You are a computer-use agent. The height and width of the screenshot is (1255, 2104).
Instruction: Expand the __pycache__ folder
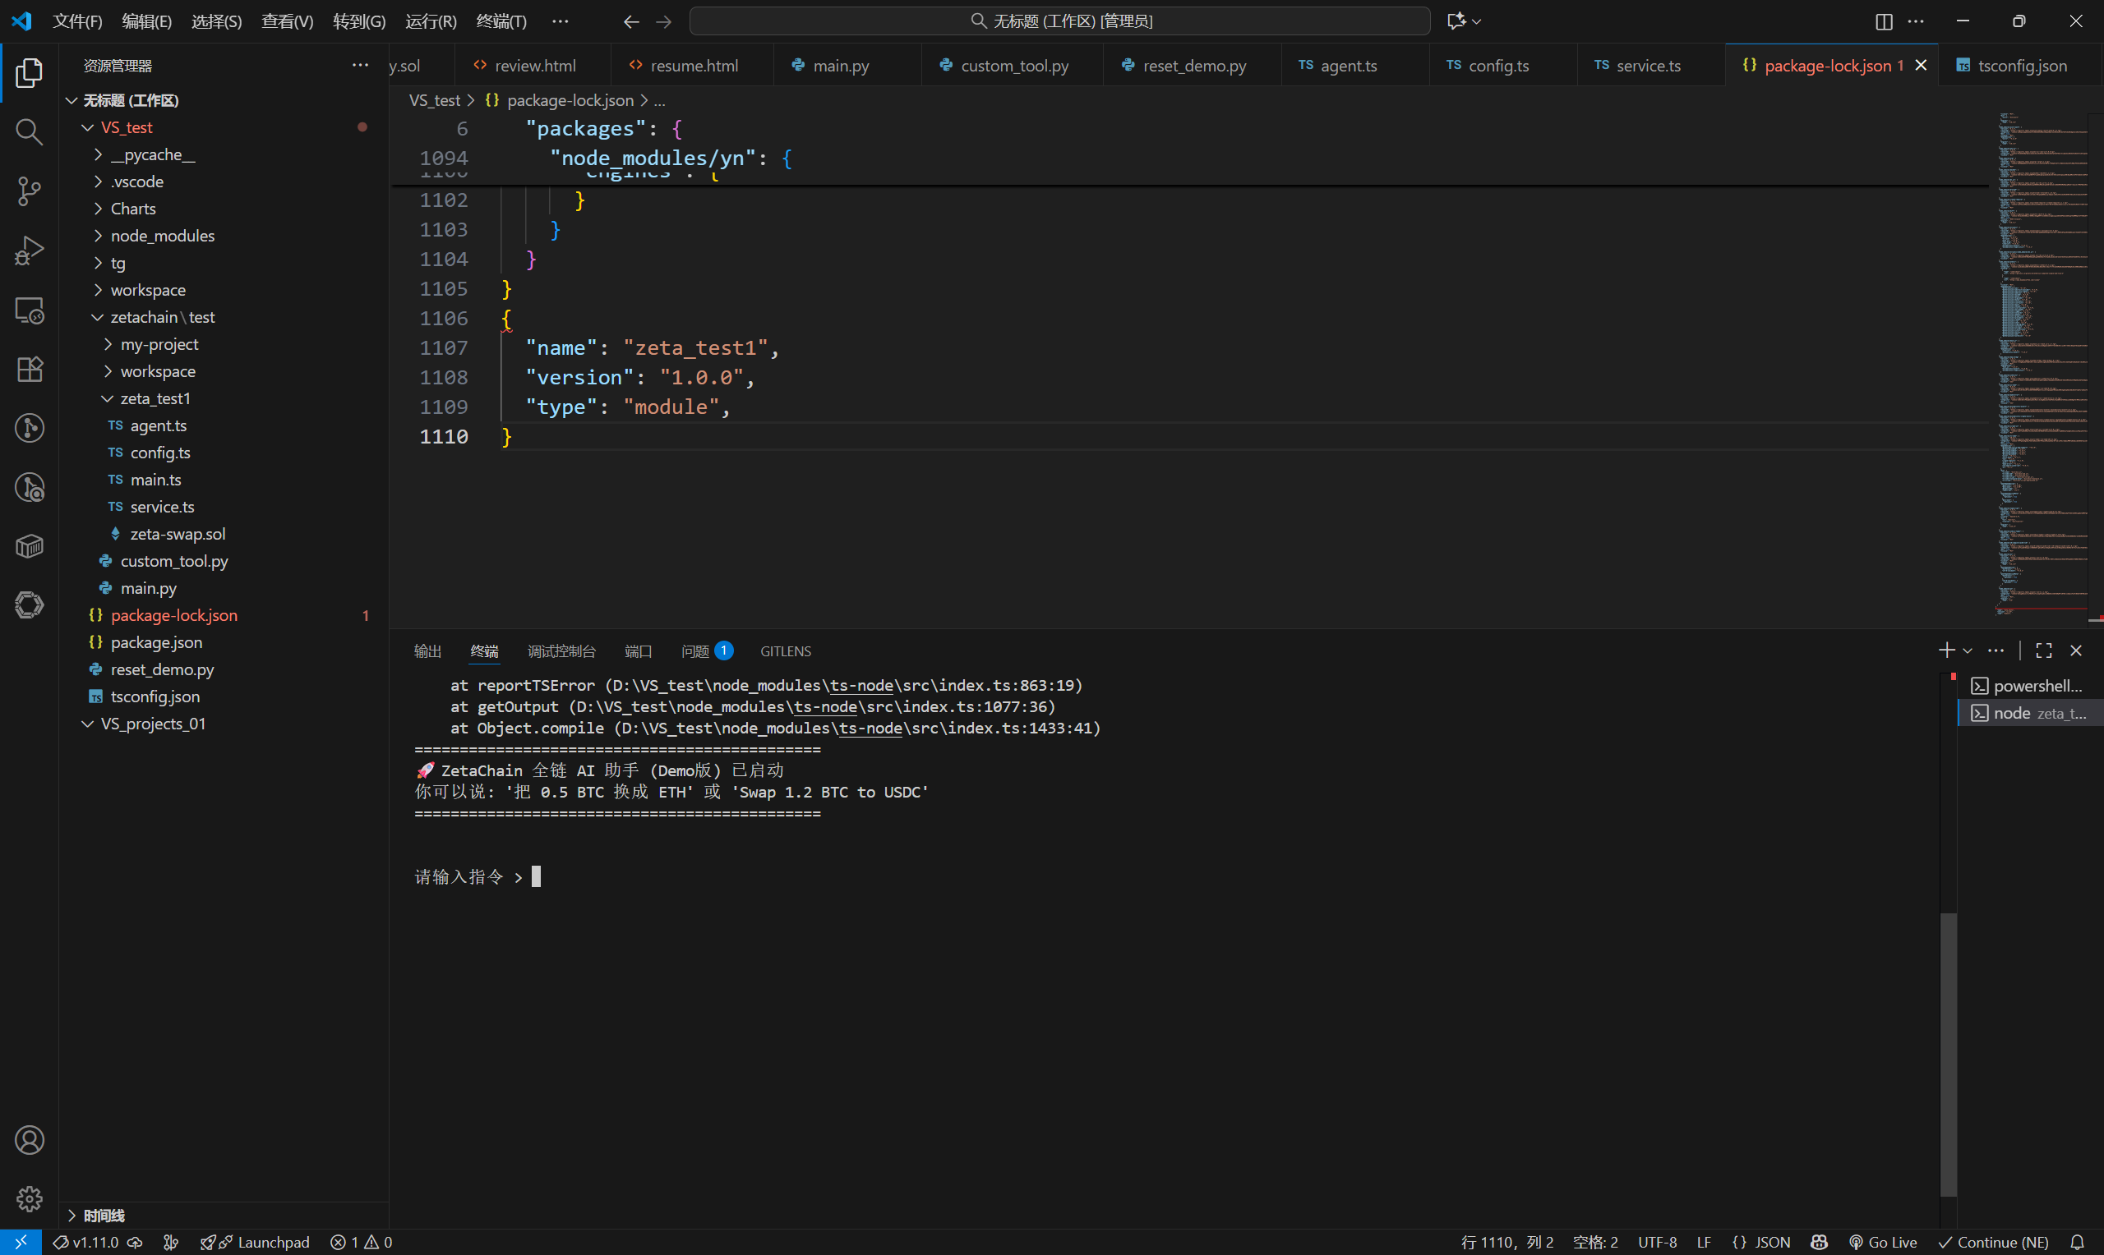(98, 154)
